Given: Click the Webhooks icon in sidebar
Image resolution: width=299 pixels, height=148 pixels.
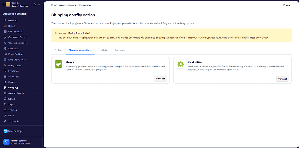Looking at the screenshot, I should tap(5, 121).
